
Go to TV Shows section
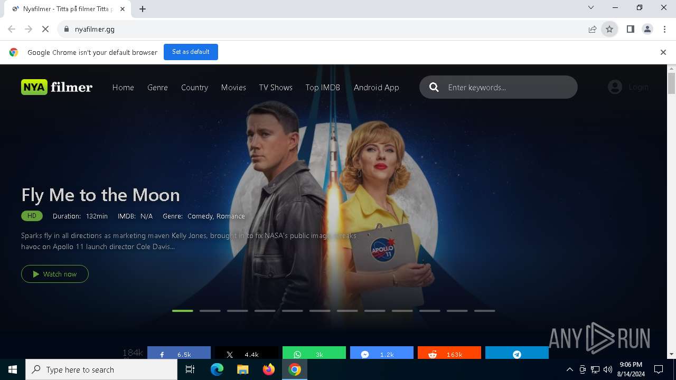276,88
